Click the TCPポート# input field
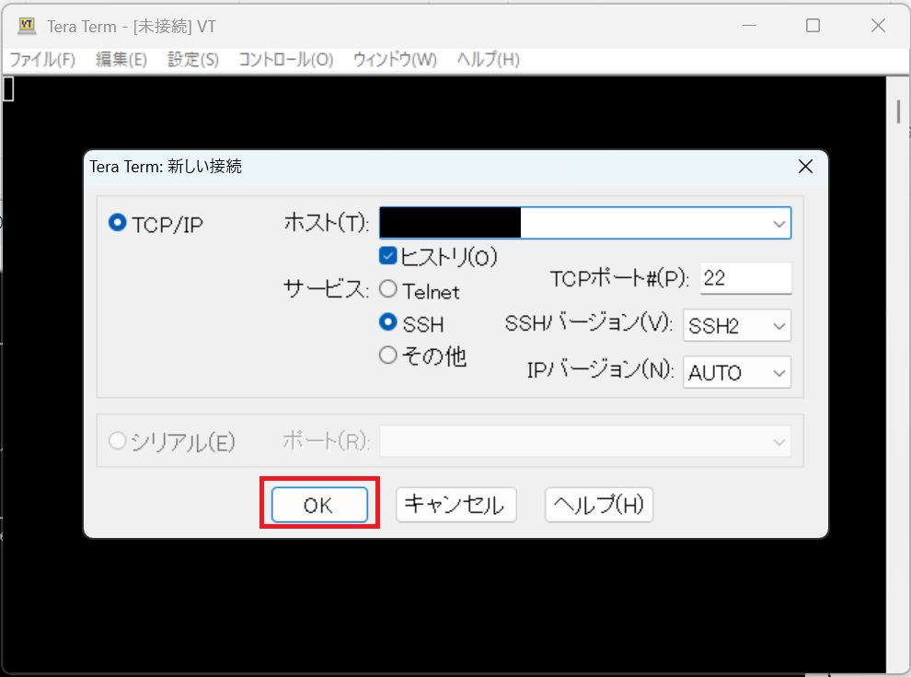The height and width of the screenshot is (677, 911). [x=744, y=278]
